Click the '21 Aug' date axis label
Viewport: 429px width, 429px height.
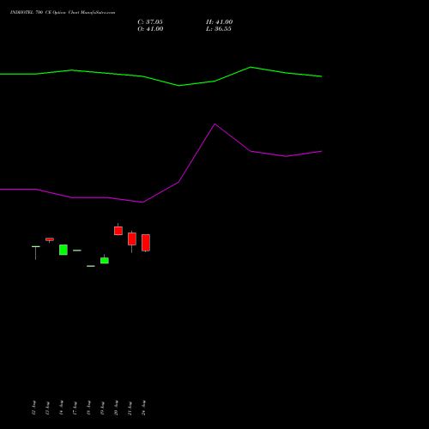point(130,408)
